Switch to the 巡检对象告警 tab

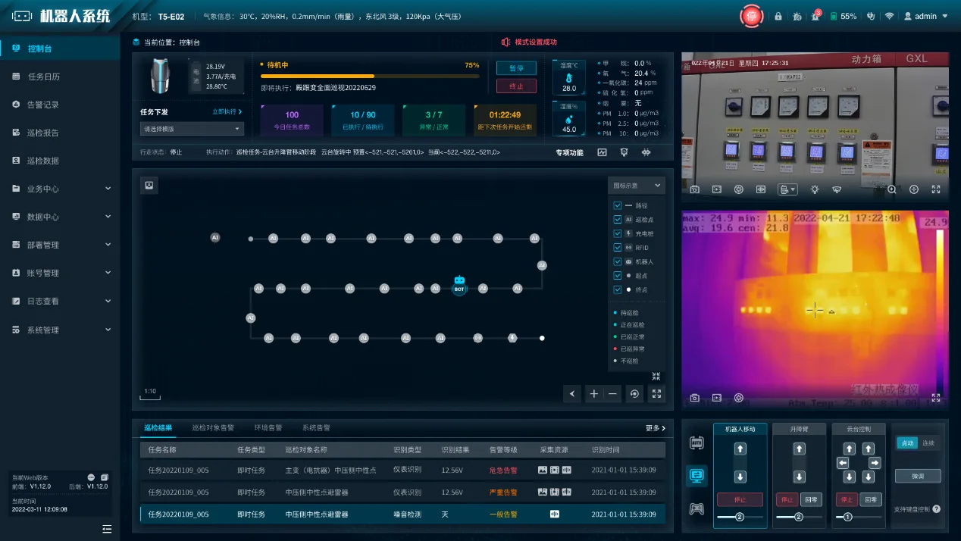click(x=213, y=428)
